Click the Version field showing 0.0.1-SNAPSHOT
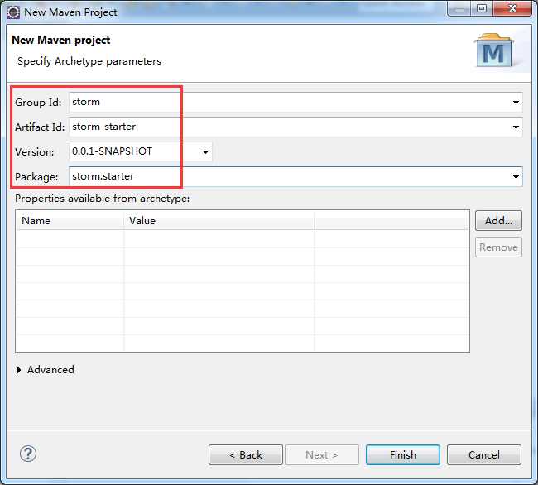The height and width of the screenshot is (485, 538). pyautogui.click(x=141, y=151)
